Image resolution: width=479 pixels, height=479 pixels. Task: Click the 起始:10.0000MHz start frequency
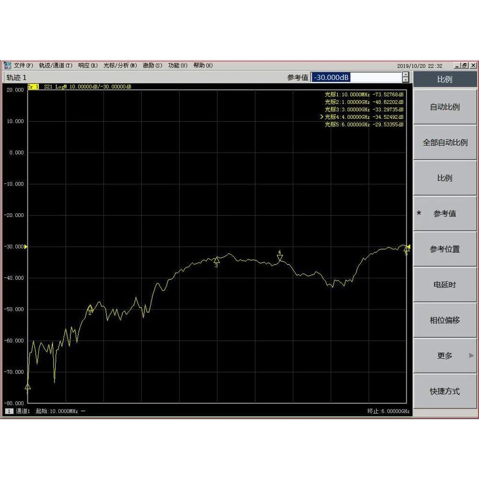pos(57,411)
